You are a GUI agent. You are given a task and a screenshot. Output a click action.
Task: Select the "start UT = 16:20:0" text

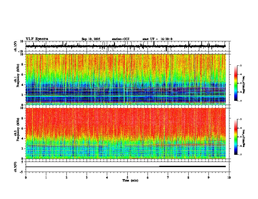[157, 39]
